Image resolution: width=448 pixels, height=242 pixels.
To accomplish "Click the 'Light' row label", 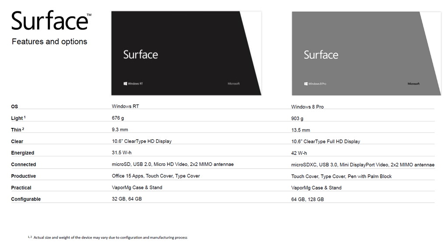I will click(18, 118).
